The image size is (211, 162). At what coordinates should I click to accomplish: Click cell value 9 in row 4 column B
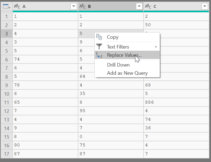pyautogui.click(x=81, y=42)
